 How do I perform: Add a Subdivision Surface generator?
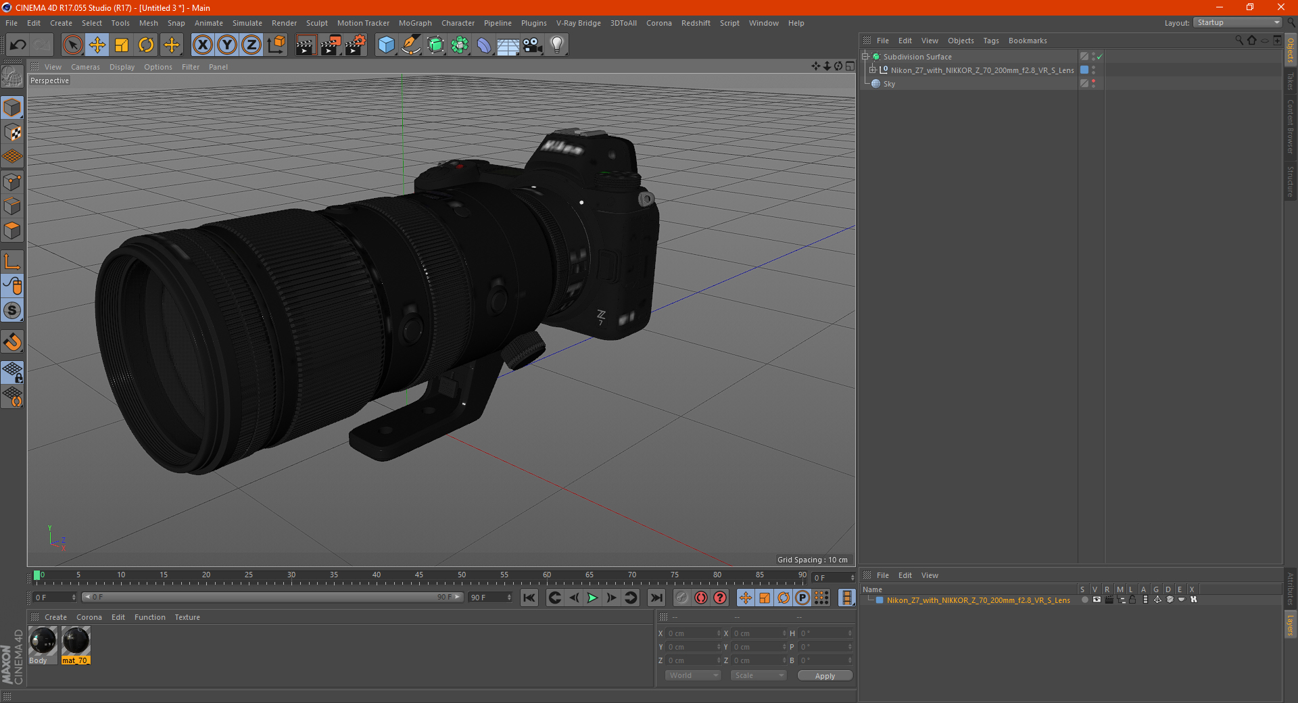point(435,45)
